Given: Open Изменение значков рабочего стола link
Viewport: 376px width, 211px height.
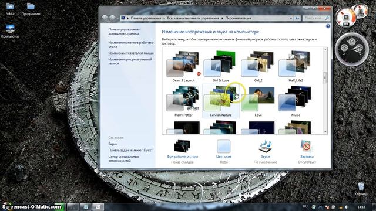Looking at the screenshot, I should click(131, 45).
